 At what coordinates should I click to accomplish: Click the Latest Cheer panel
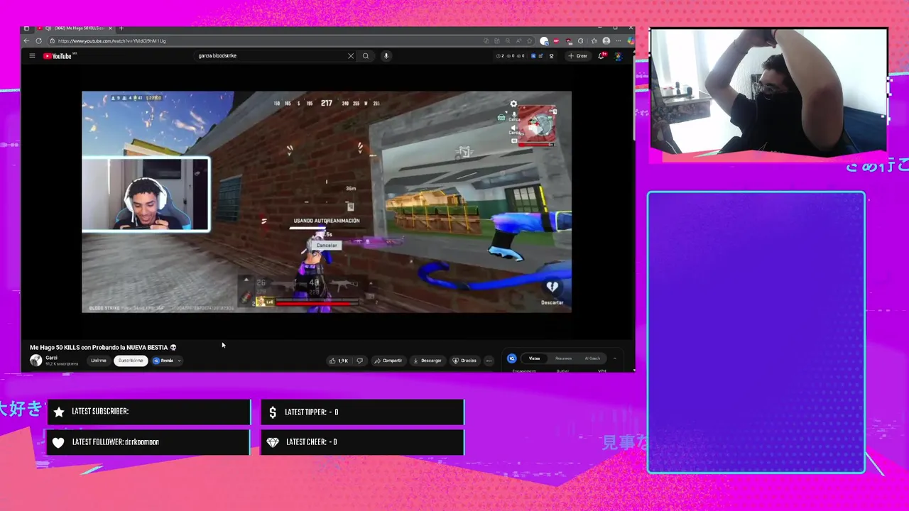pyautogui.click(x=362, y=441)
